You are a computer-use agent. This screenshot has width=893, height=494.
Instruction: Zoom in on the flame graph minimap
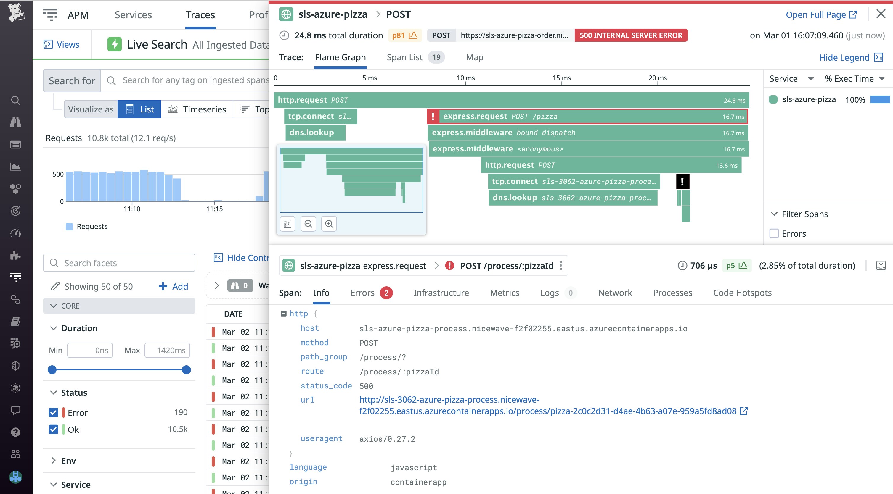[x=329, y=223]
